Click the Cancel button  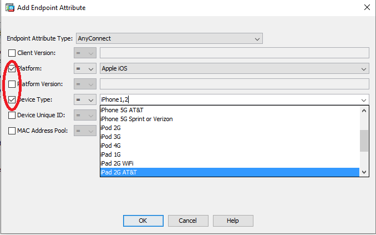tap(188, 221)
